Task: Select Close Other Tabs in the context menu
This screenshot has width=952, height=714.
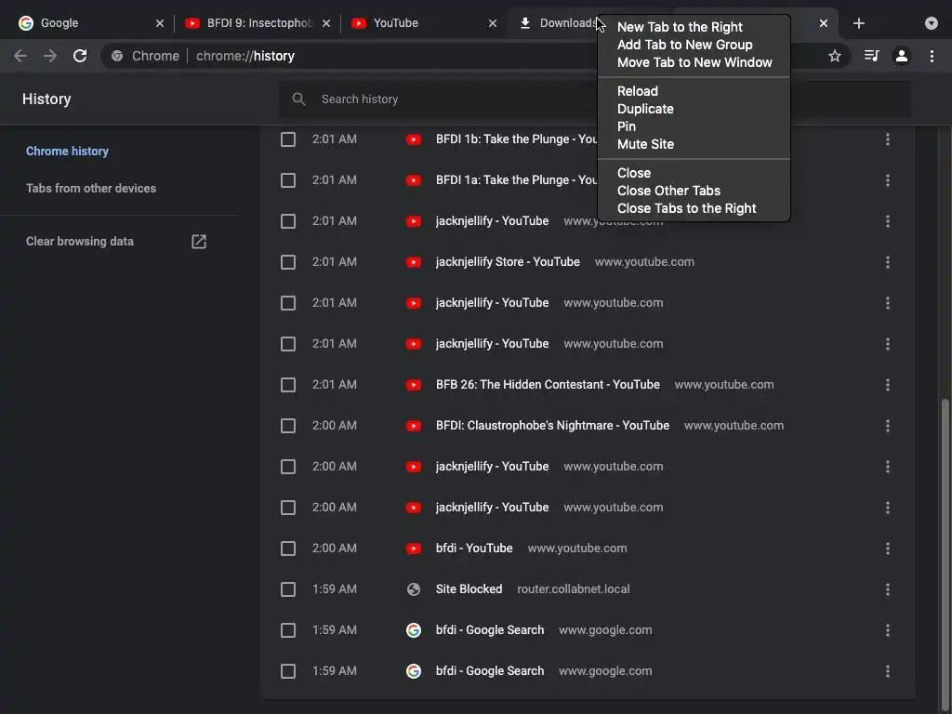Action: [668, 191]
